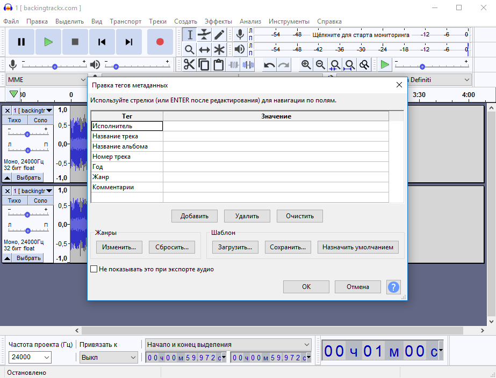The height and width of the screenshot is (378, 496).
Task: Skip to start of the track
Action: pos(102,42)
